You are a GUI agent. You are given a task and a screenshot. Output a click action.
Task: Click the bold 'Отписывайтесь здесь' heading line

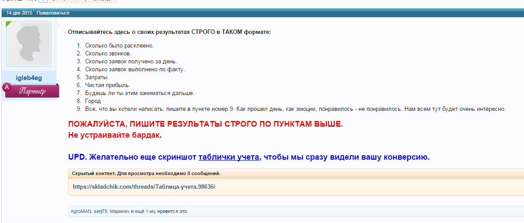169,32
